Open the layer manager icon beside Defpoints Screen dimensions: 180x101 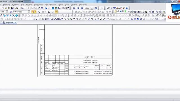point(11,12)
